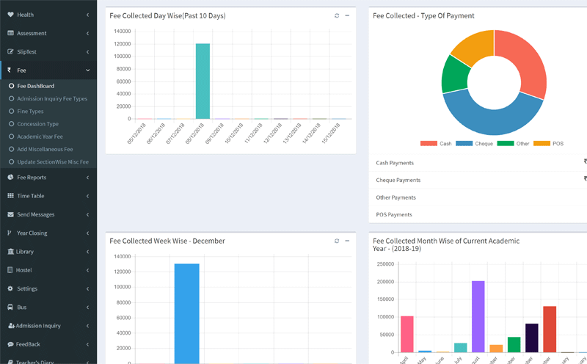Click the Cheque Payments row

(478, 180)
